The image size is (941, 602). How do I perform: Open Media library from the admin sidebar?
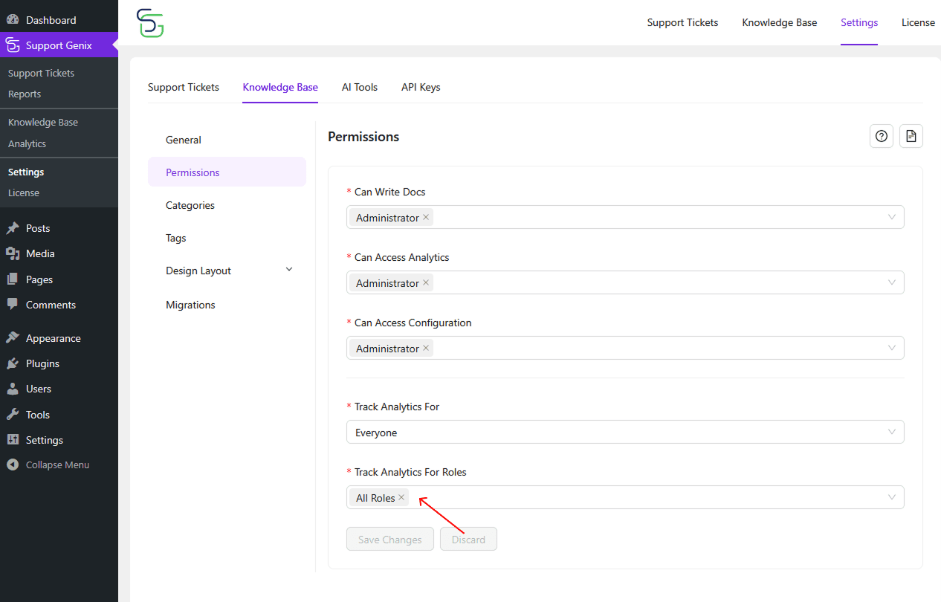pos(39,253)
